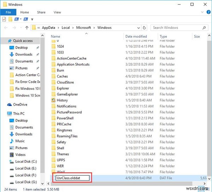Screen dimensions: 212x192
Task: Open pinned Desktop under Quick access
Action: point(22,48)
